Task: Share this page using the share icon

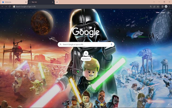Action: (x=154, y=6)
